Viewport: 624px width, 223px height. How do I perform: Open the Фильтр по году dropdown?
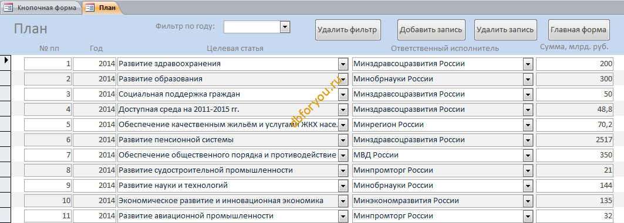click(285, 27)
